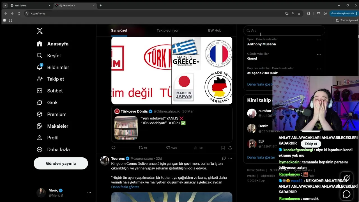Click Gönderi yayınla button
Screen dimensions: 359x202
61,163
